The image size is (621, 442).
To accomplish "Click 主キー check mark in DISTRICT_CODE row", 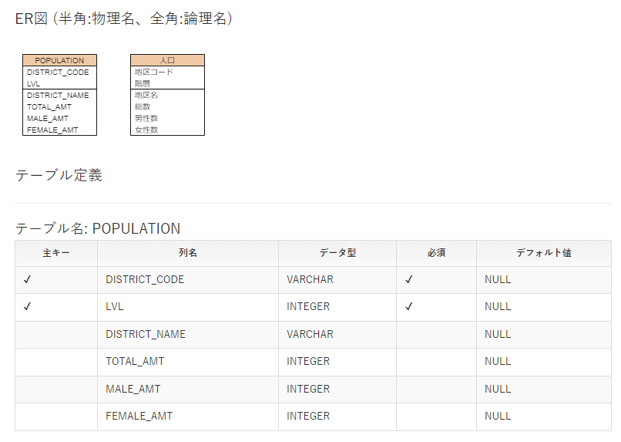I will pos(27,280).
